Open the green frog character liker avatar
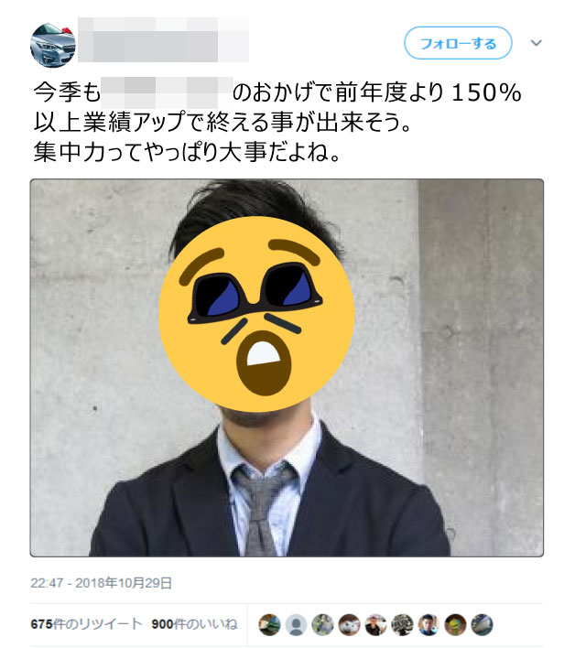 click(x=456, y=624)
